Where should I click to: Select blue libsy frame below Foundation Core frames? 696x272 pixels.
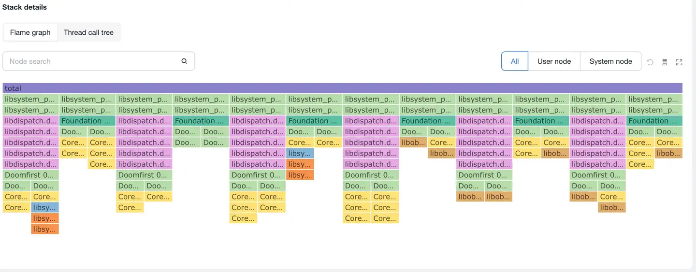pyautogui.click(x=300, y=153)
